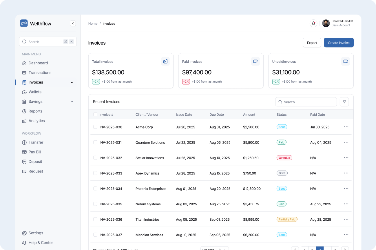Click the Settings gear icon

(x=24, y=233)
